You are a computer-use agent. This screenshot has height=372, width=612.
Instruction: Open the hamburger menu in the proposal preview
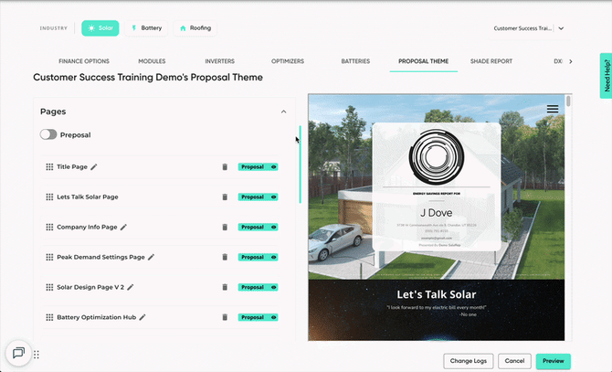click(553, 109)
